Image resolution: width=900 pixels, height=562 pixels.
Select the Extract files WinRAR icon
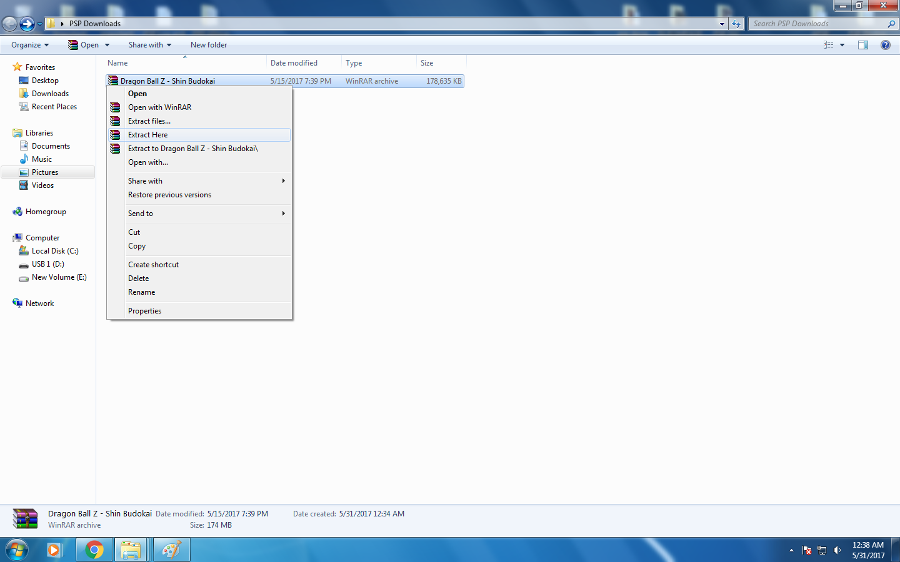coord(116,121)
